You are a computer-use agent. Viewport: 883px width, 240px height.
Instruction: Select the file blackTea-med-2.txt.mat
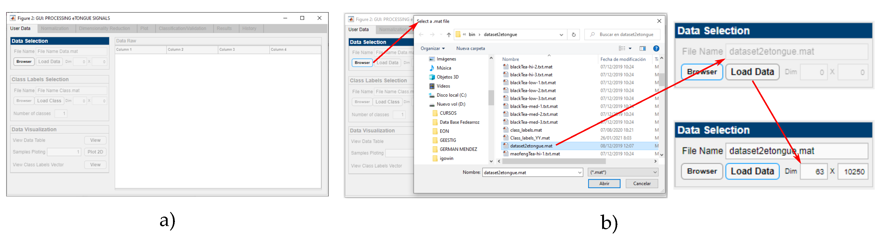pos(534,114)
